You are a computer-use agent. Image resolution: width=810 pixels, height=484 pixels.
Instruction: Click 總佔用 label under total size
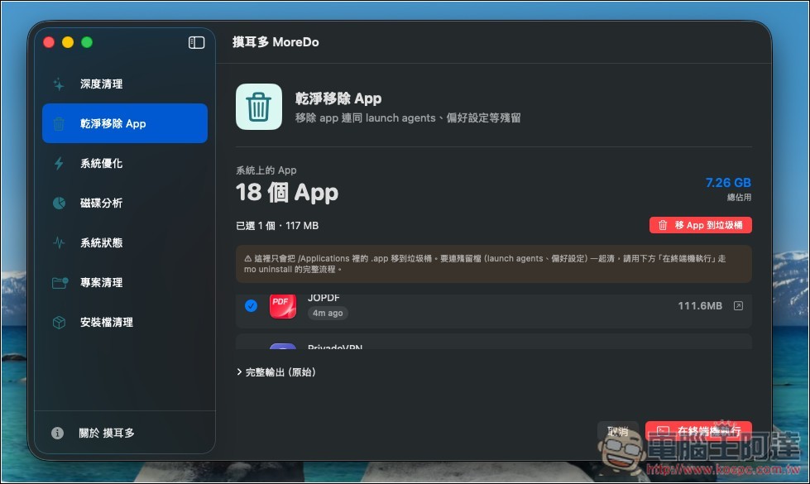tap(739, 197)
